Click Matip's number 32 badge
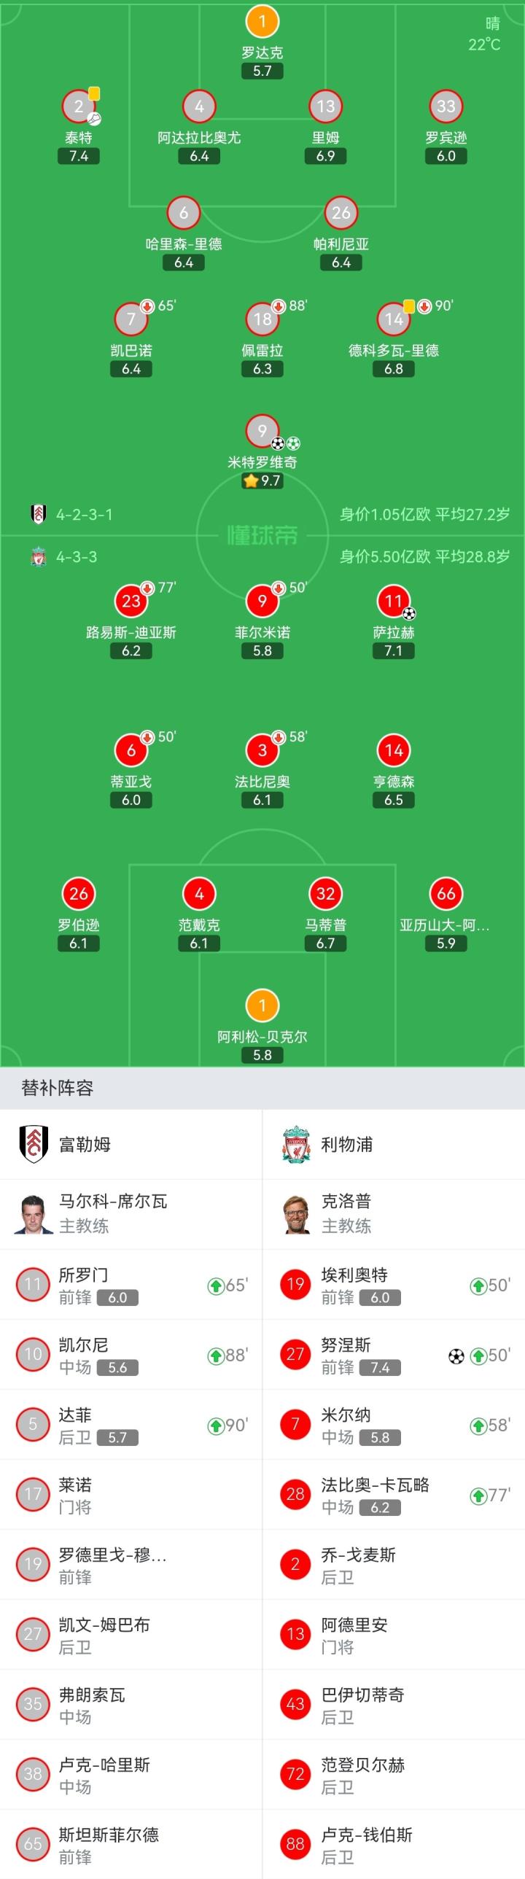This screenshot has height=1879, width=525. coord(325,893)
